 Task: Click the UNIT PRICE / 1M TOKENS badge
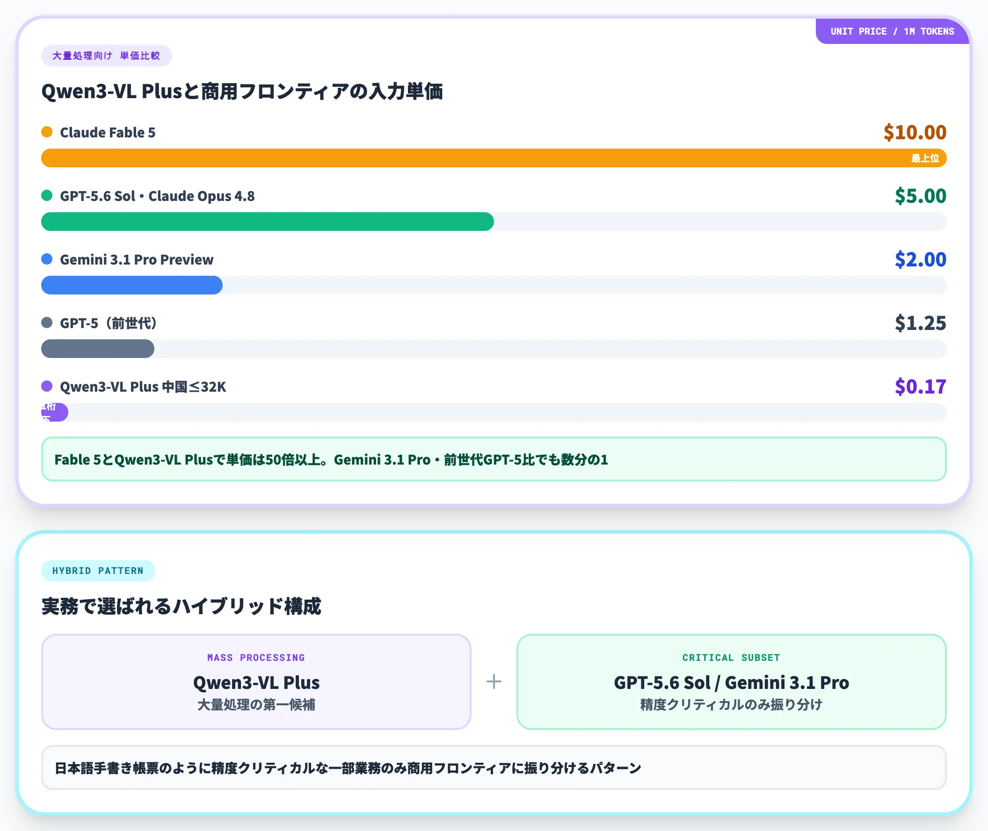pyautogui.click(x=892, y=31)
